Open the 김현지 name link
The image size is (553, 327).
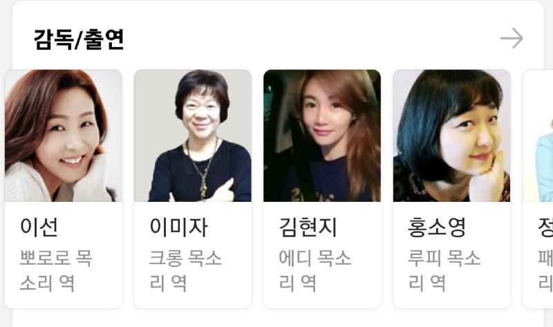(x=308, y=227)
